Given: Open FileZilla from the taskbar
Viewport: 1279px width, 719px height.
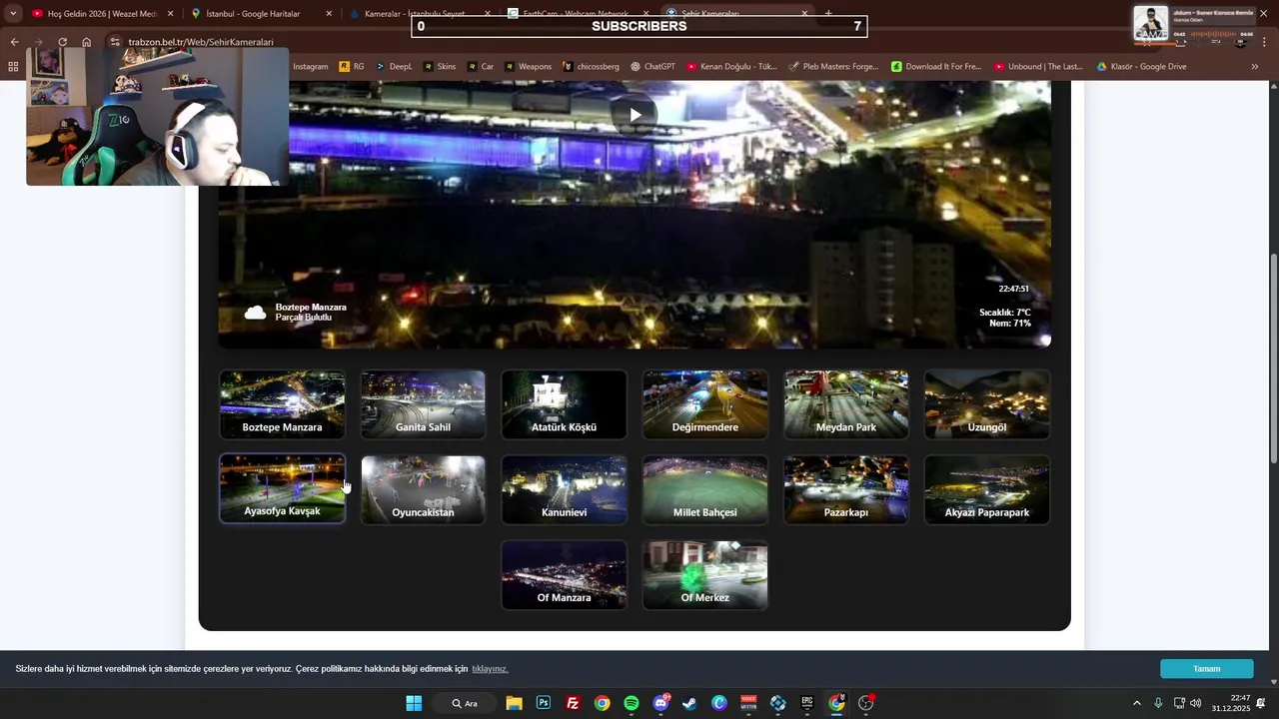Looking at the screenshot, I should point(573,703).
